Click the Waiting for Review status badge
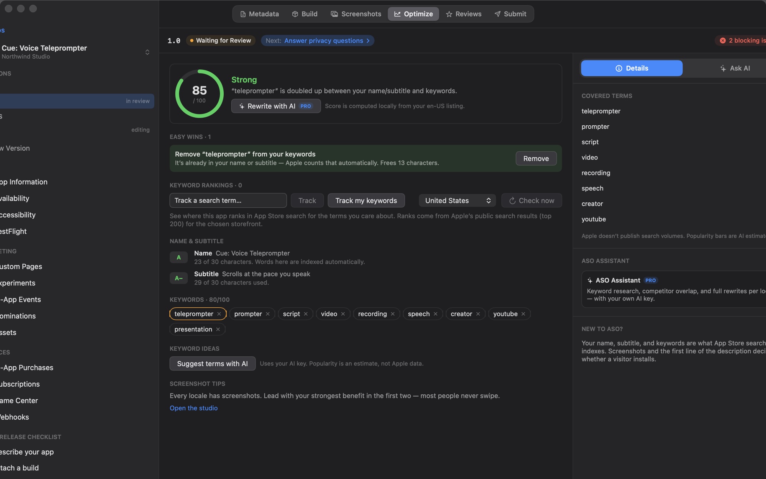766x479 pixels. (221, 41)
